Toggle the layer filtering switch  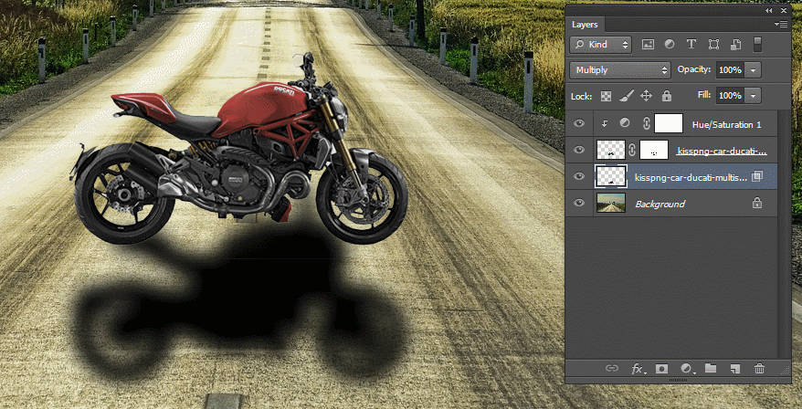758,45
